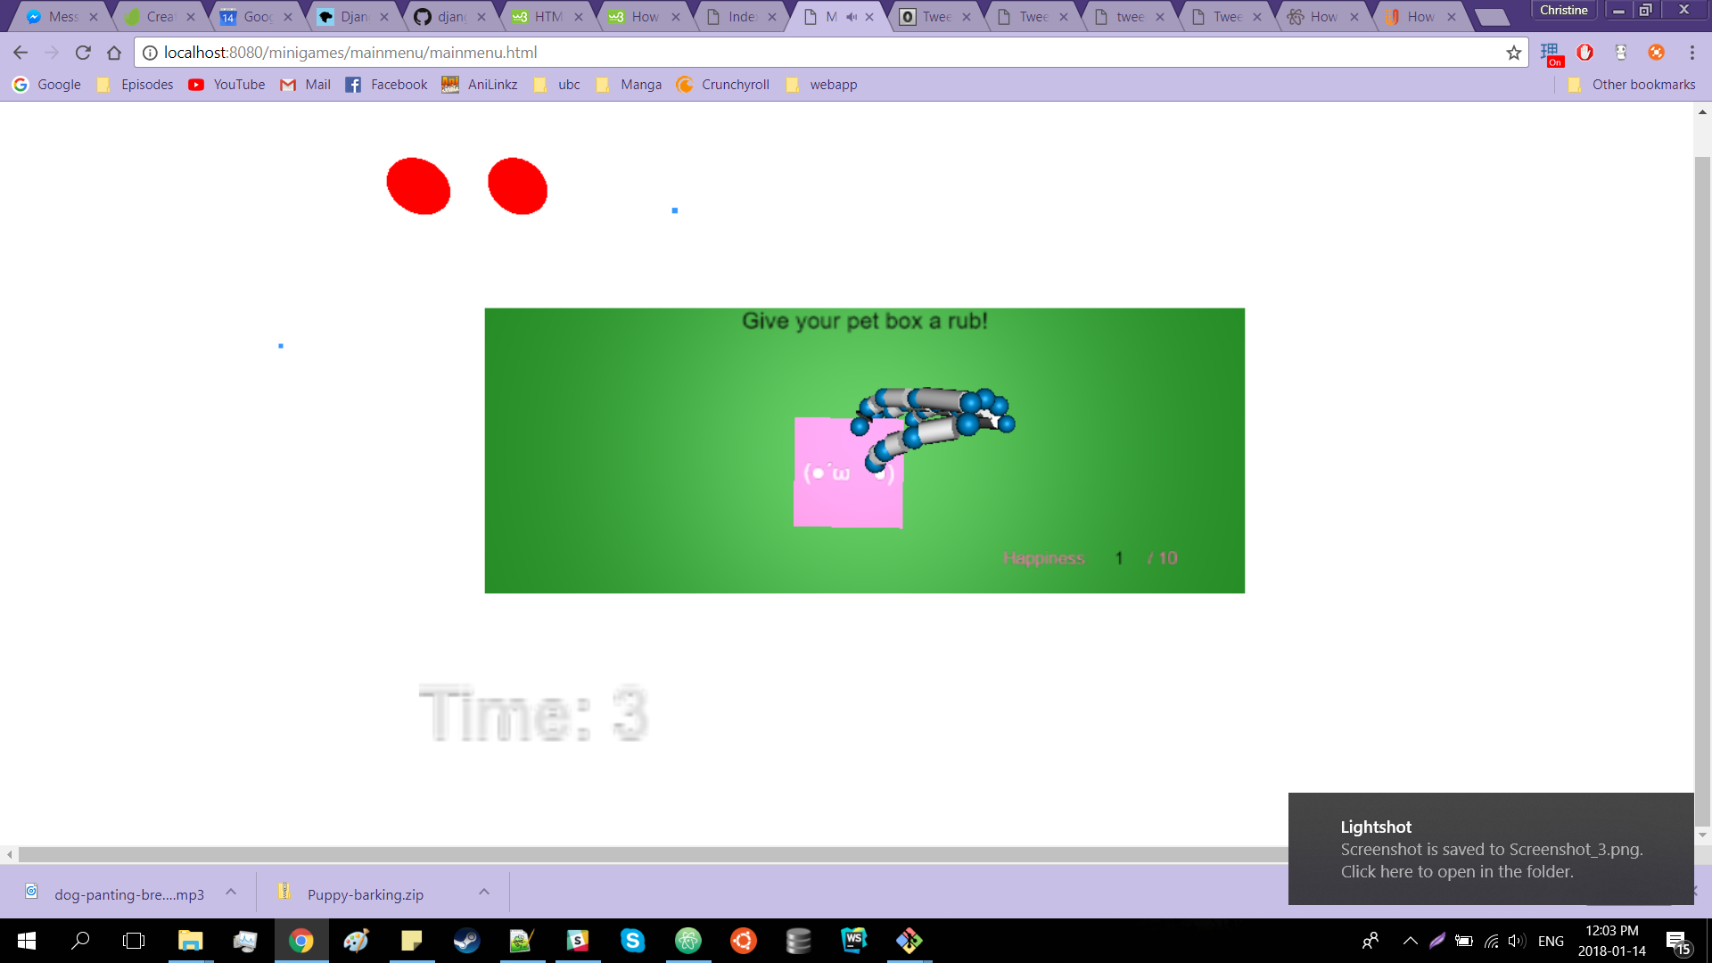The height and width of the screenshot is (963, 1712).
Task: Bookmark this page with star icon
Action: click(1513, 53)
